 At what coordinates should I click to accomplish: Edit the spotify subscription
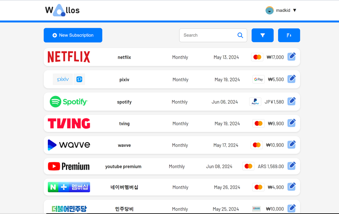tap(292, 101)
